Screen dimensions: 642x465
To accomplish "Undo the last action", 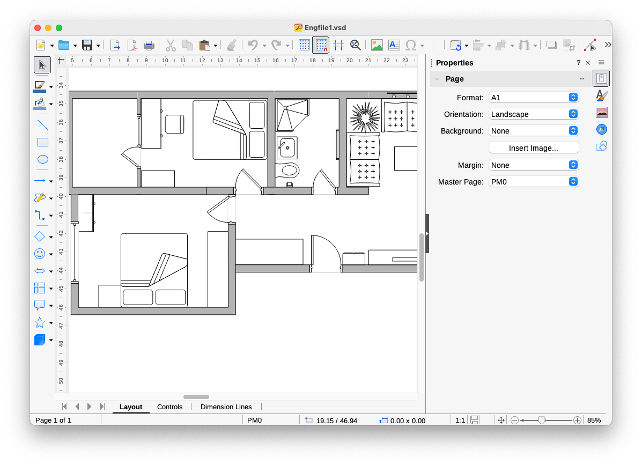I will [x=253, y=45].
